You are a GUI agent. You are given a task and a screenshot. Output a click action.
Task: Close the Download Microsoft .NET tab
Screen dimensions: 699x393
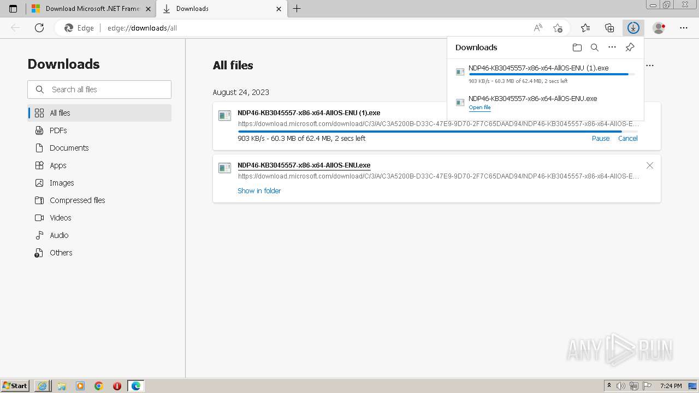point(148,9)
